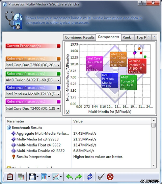Viewport: 162px width, 184px height.
Task: Click the options equalizer icon in bottom toolbar
Action: click(x=10, y=177)
